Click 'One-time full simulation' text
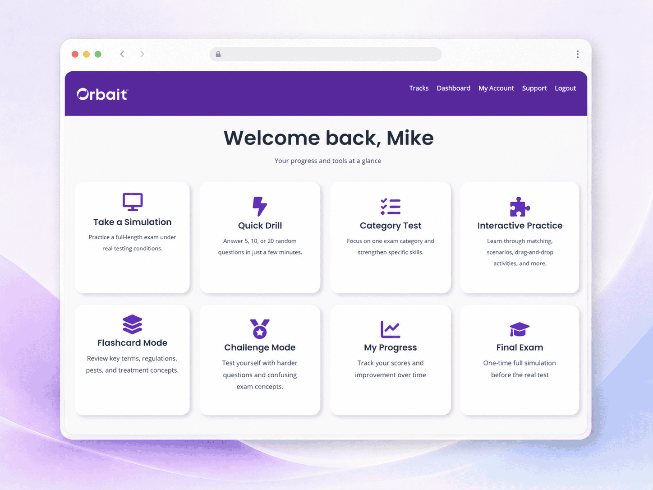This screenshot has height=490, width=653. click(520, 363)
